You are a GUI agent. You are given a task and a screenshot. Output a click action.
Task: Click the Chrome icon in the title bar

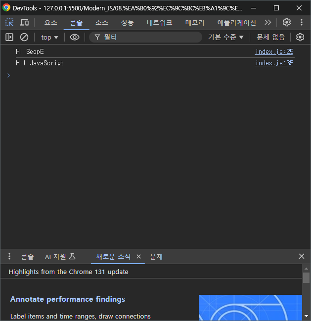point(6,8)
